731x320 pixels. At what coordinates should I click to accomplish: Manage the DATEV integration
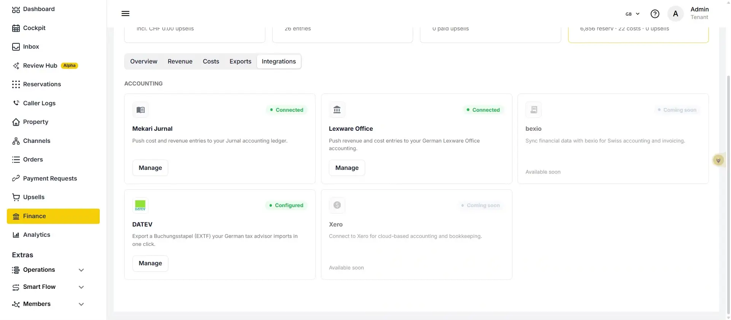point(150,263)
